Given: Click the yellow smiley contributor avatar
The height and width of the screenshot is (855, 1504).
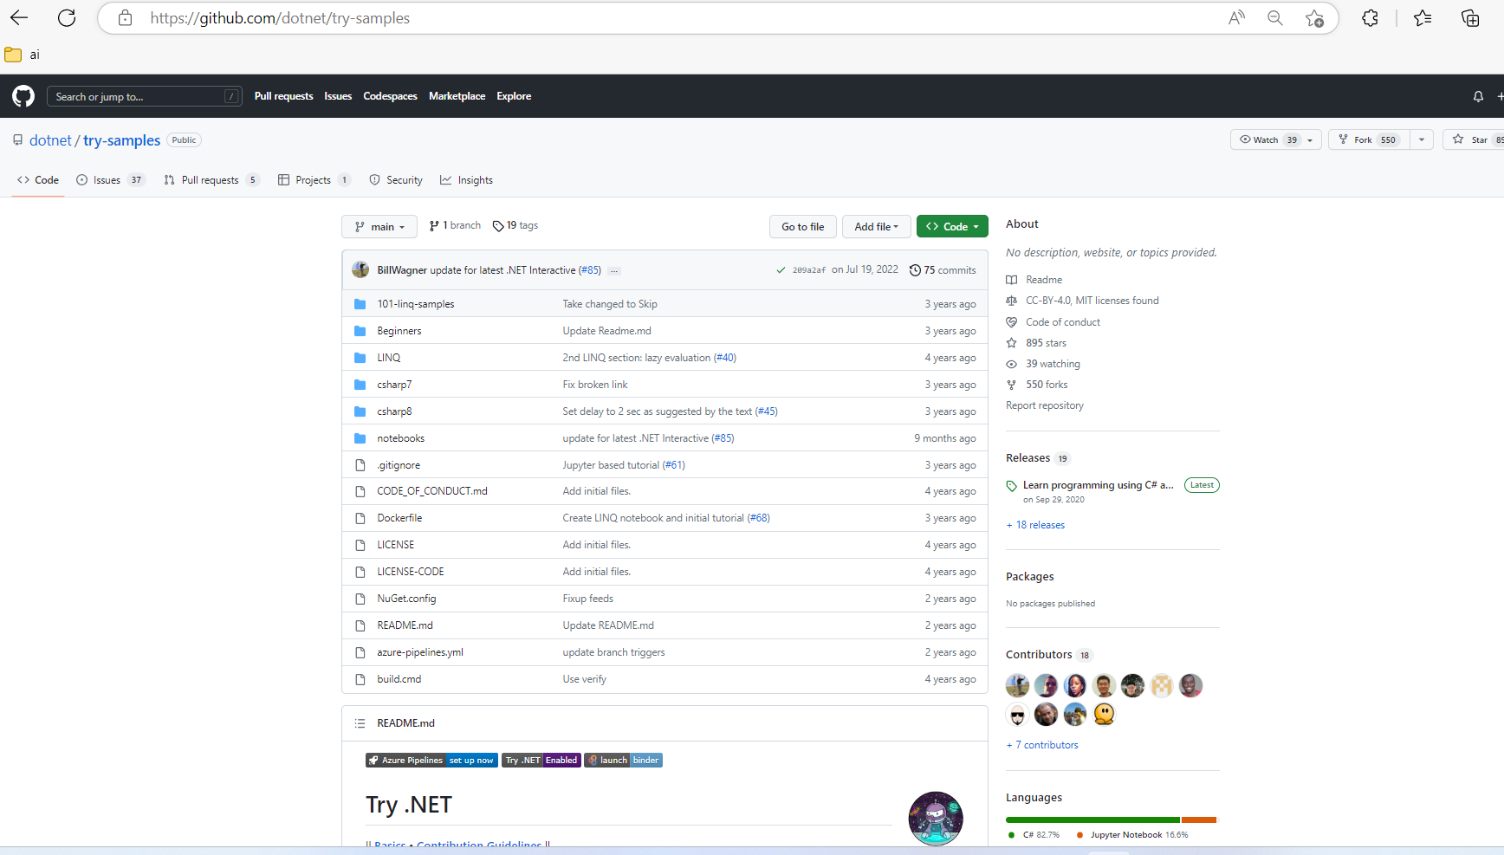Looking at the screenshot, I should tap(1104, 715).
